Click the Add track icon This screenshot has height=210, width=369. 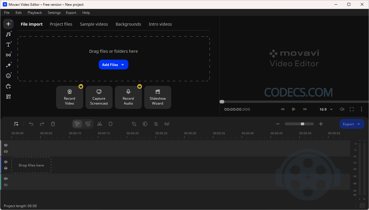click(16, 124)
